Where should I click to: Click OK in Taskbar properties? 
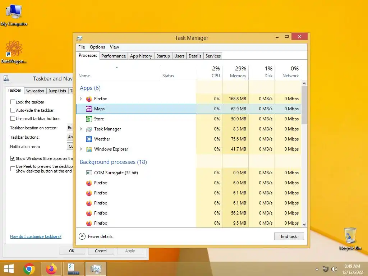[72, 251]
